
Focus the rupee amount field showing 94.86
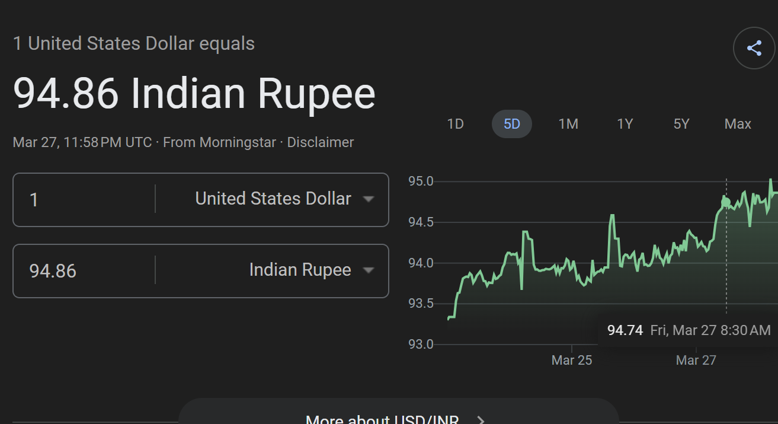coord(83,270)
